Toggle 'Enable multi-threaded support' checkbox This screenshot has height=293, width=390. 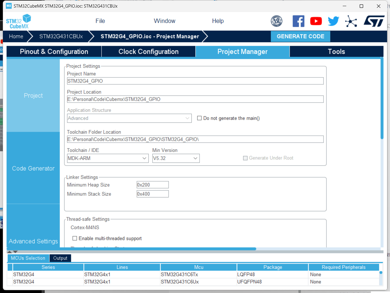pyautogui.click(x=75, y=238)
